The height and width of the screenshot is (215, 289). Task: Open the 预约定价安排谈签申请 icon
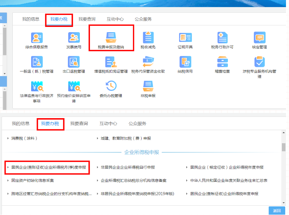click(74, 86)
